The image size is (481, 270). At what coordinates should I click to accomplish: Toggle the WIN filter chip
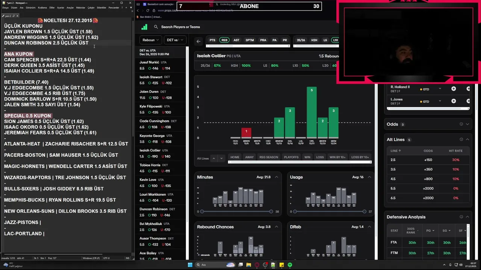coord(307,157)
